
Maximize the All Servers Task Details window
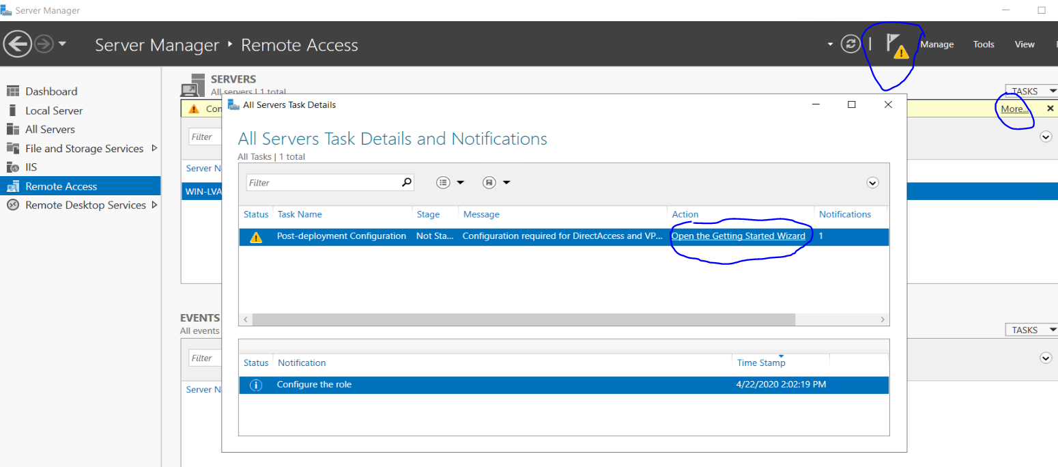(851, 104)
